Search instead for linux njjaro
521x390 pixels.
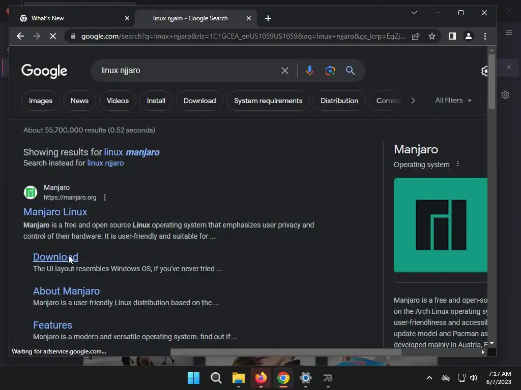(x=105, y=163)
